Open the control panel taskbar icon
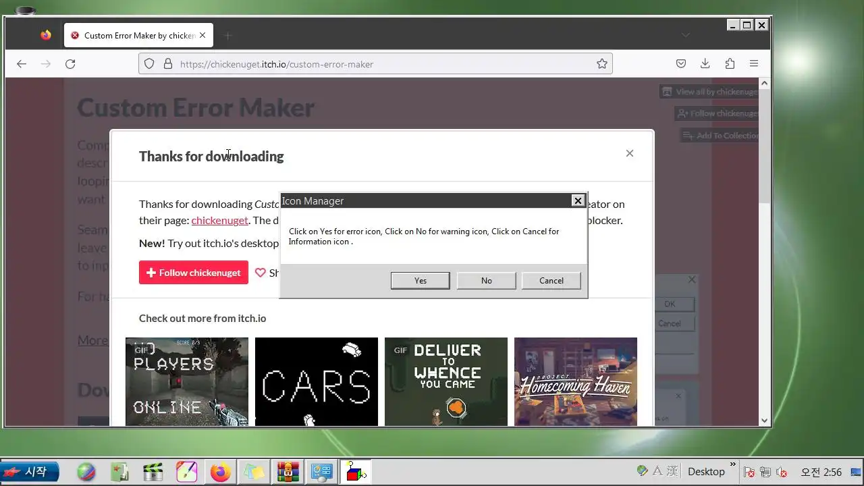This screenshot has width=864, height=486. (321, 472)
